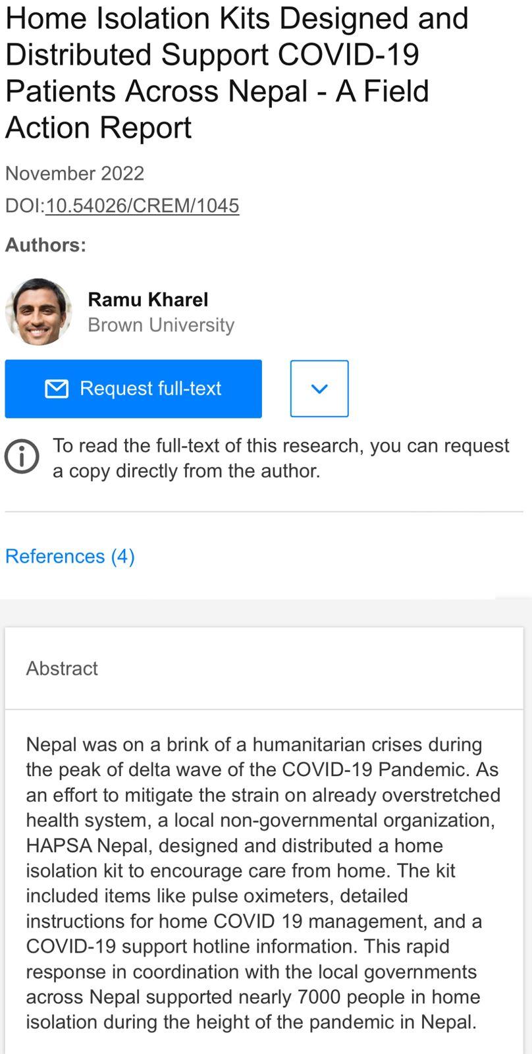This screenshot has height=1054, width=532.
Task: Click the "DOI:" label text
Action: tap(25, 206)
